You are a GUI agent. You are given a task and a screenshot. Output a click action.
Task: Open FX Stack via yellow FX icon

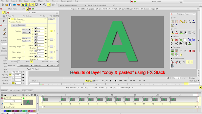(x=49, y=5)
